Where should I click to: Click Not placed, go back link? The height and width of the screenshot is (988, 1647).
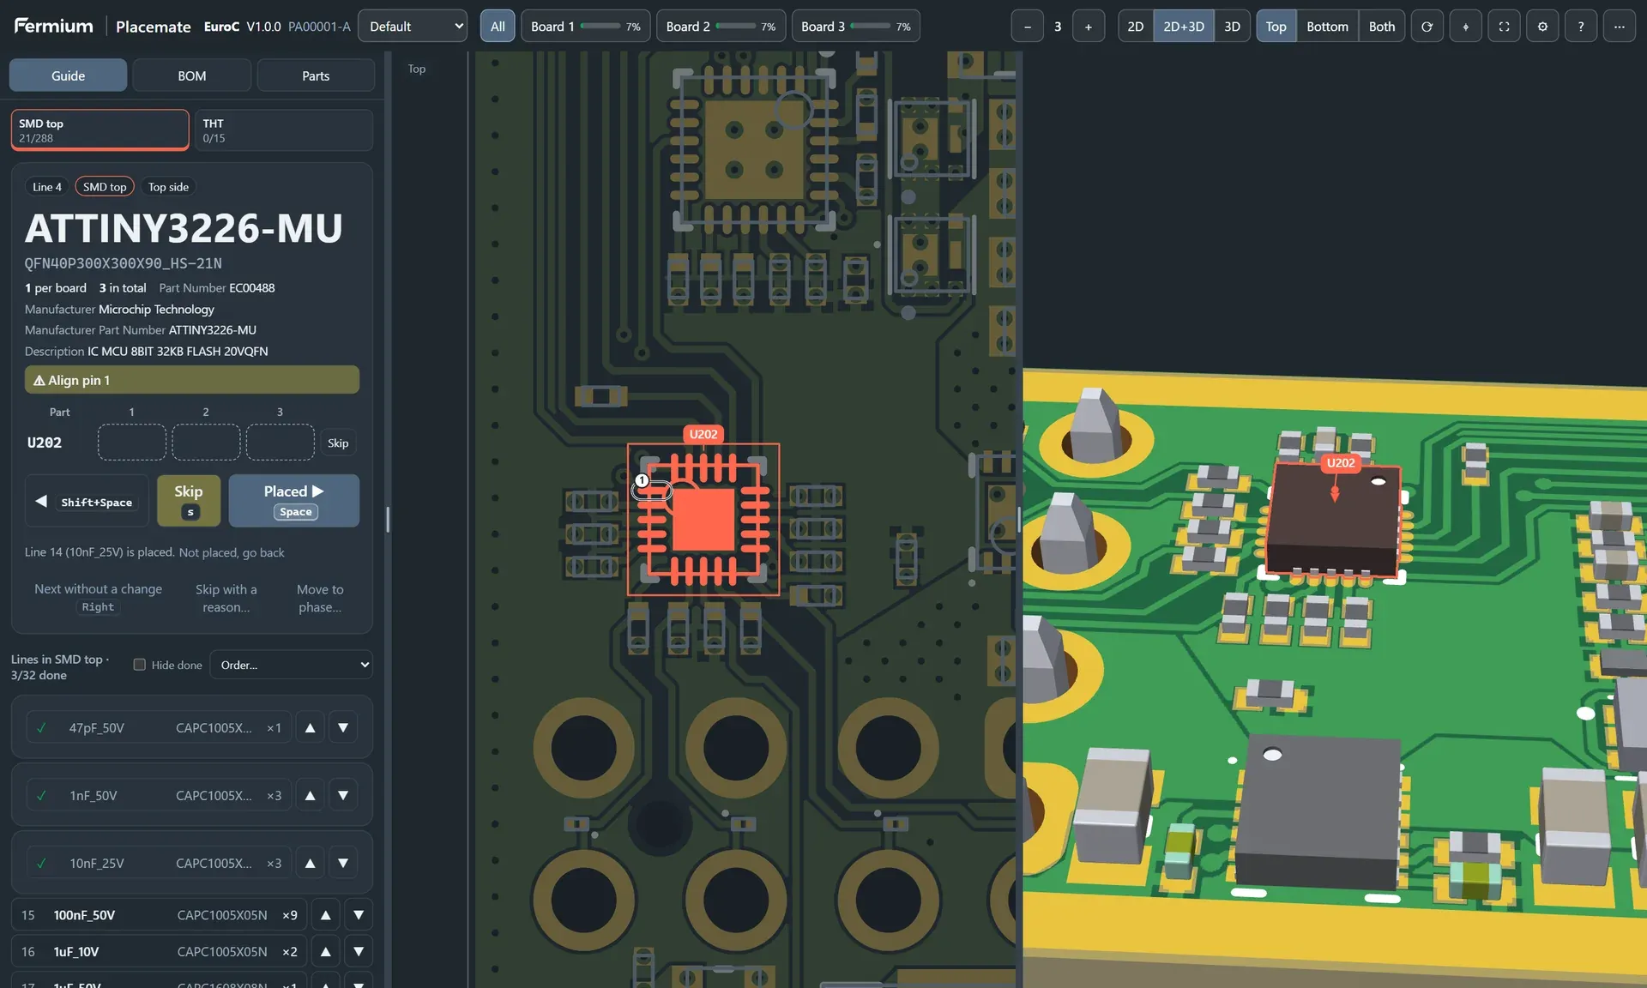(232, 552)
